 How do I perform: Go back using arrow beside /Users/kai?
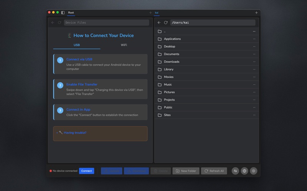pyautogui.click(x=159, y=23)
